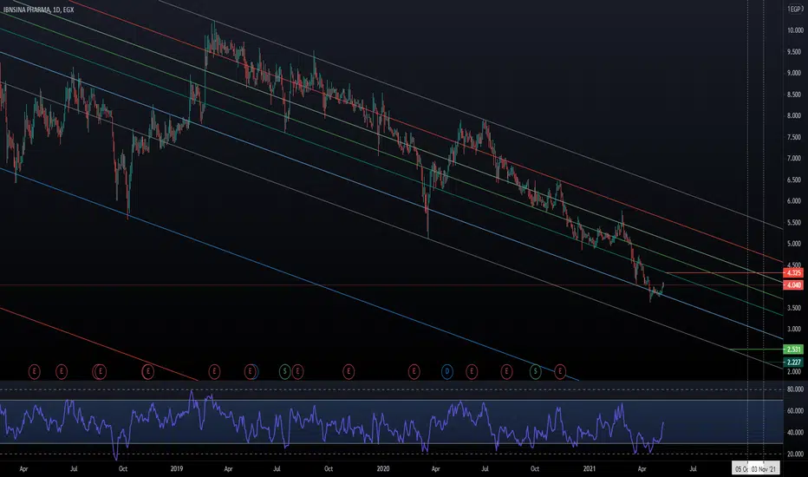
Task: Open the last E earnings marker before 2021
Action: tap(560, 371)
